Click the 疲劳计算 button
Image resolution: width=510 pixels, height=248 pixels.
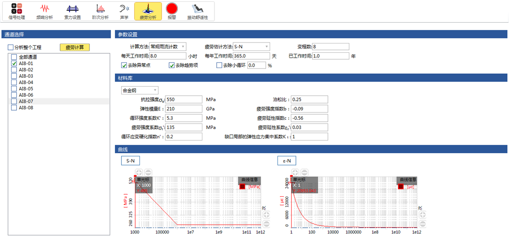tap(75, 48)
